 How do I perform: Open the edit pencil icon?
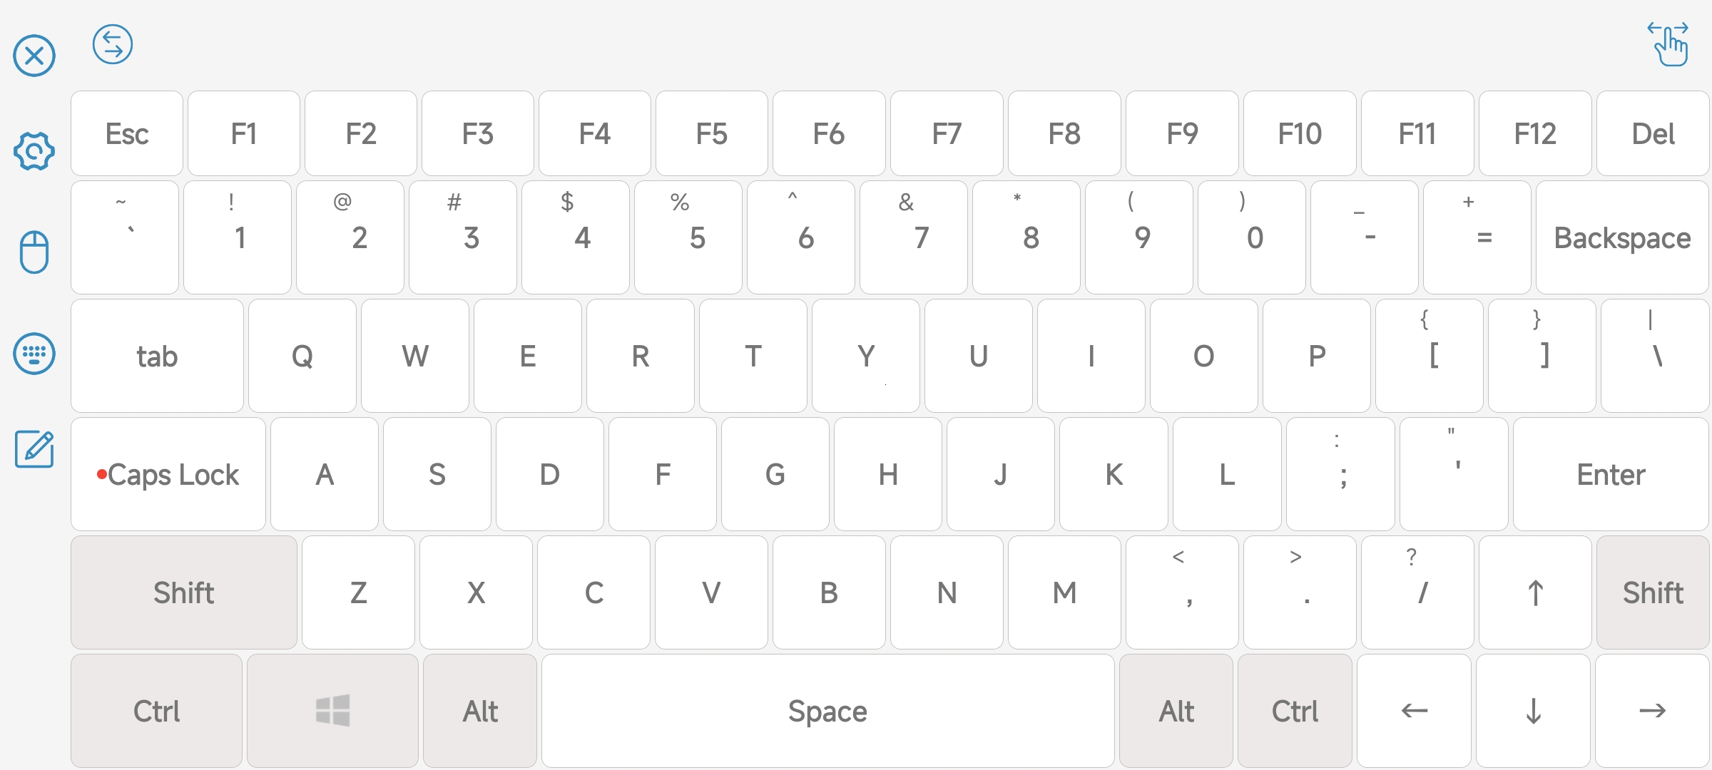pos(34,449)
